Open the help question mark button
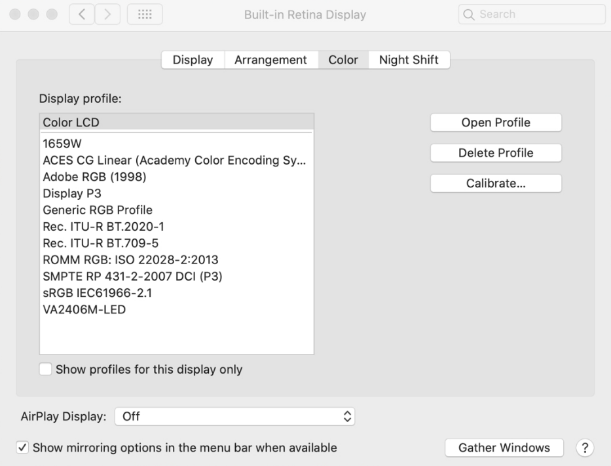611x466 pixels. [583, 448]
